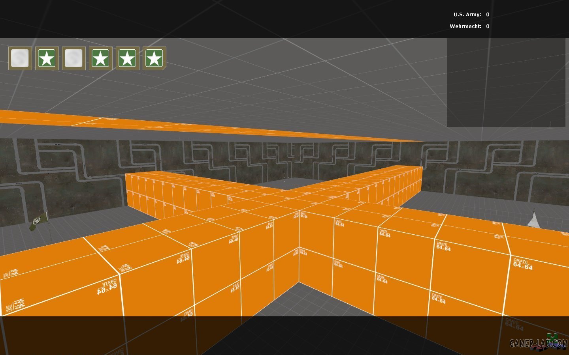Select the fourth capture-point flag icon
Screen dimensions: 569x355
point(101,58)
